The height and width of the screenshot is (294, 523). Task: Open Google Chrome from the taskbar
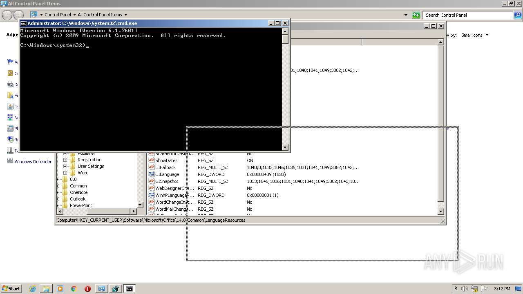74,289
